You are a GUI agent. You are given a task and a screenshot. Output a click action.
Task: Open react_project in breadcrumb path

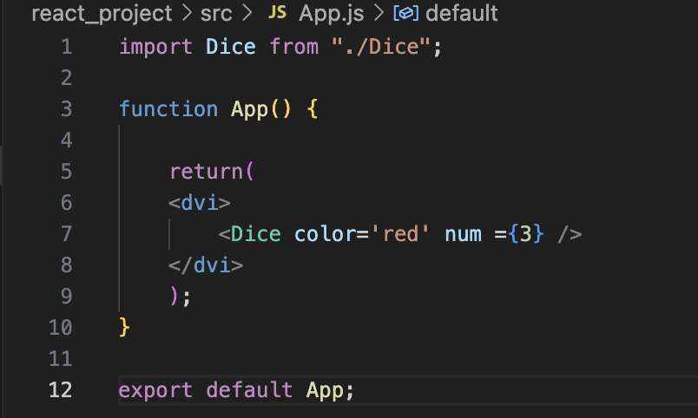click(x=102, y=14)
